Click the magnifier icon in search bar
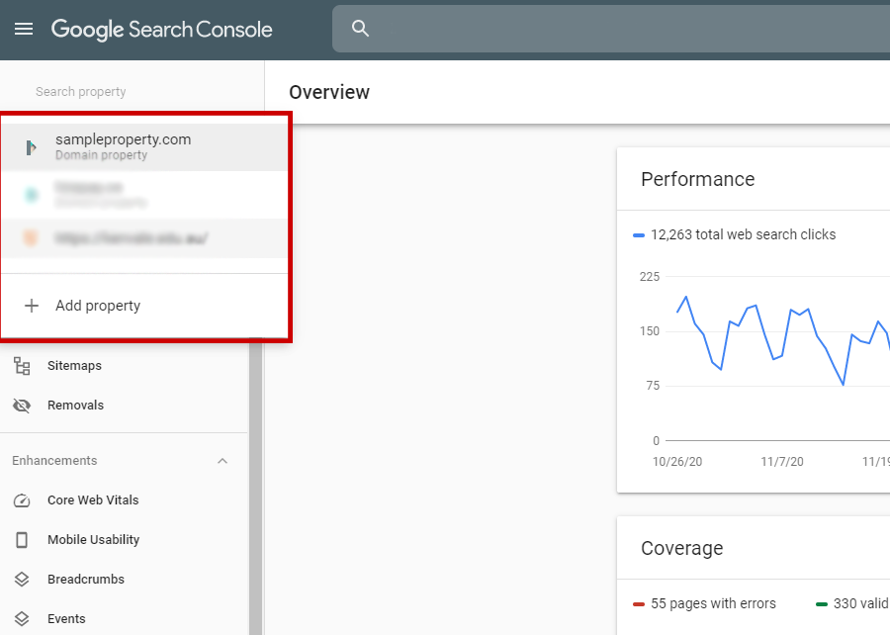 tap(360, 29)
